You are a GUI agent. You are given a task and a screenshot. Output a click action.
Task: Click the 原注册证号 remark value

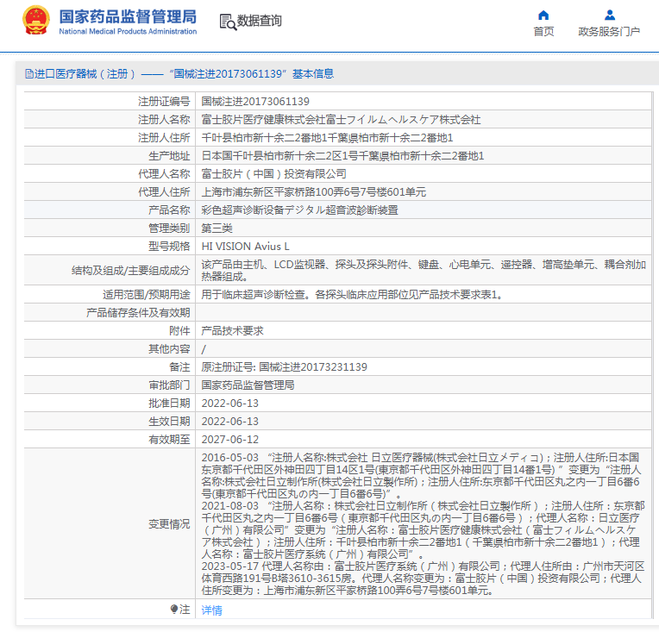(284, 366)
